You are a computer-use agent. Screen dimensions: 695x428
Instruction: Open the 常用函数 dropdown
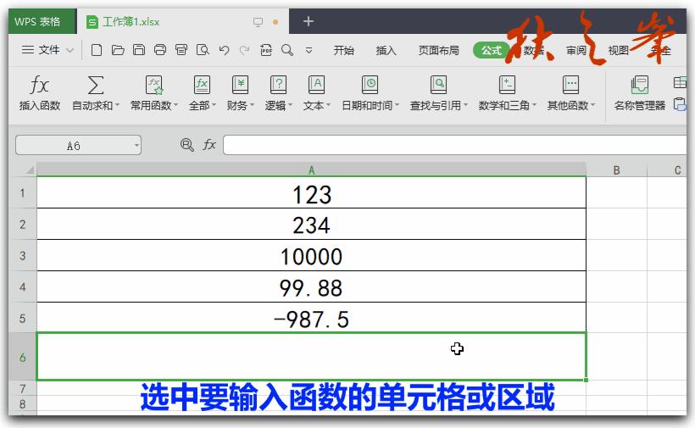coord(153,92)
